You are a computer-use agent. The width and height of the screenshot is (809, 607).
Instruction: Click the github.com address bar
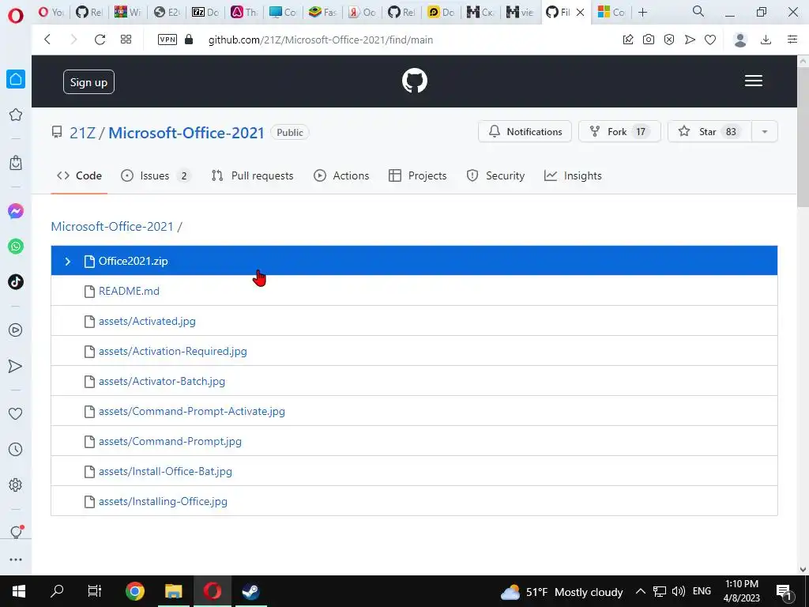click(x=321, y=40)
